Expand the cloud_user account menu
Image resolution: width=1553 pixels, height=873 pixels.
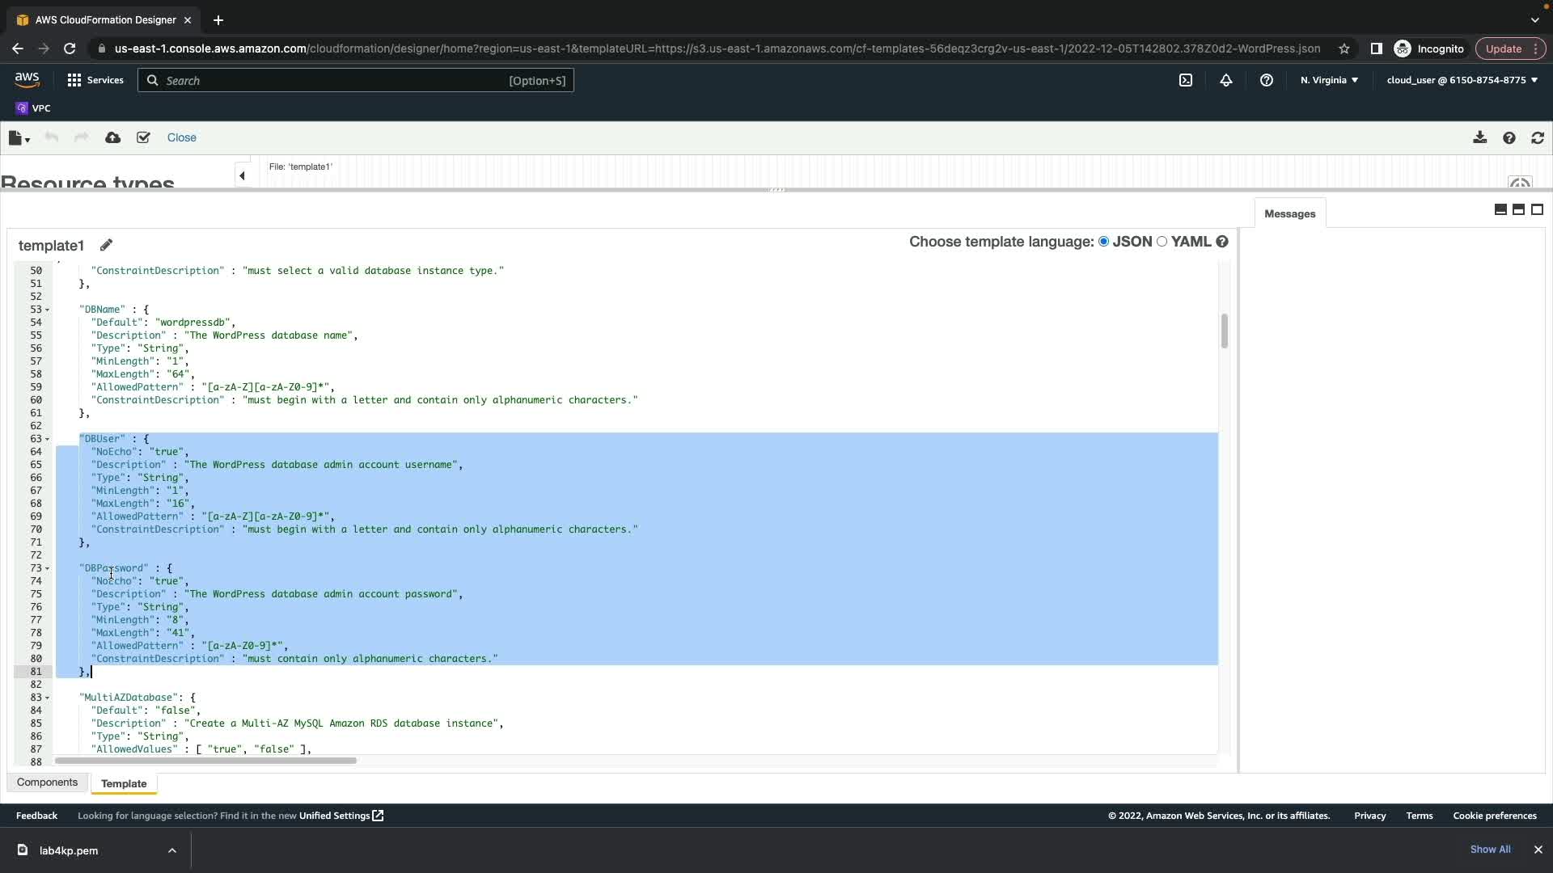[x=1462, y=80]
